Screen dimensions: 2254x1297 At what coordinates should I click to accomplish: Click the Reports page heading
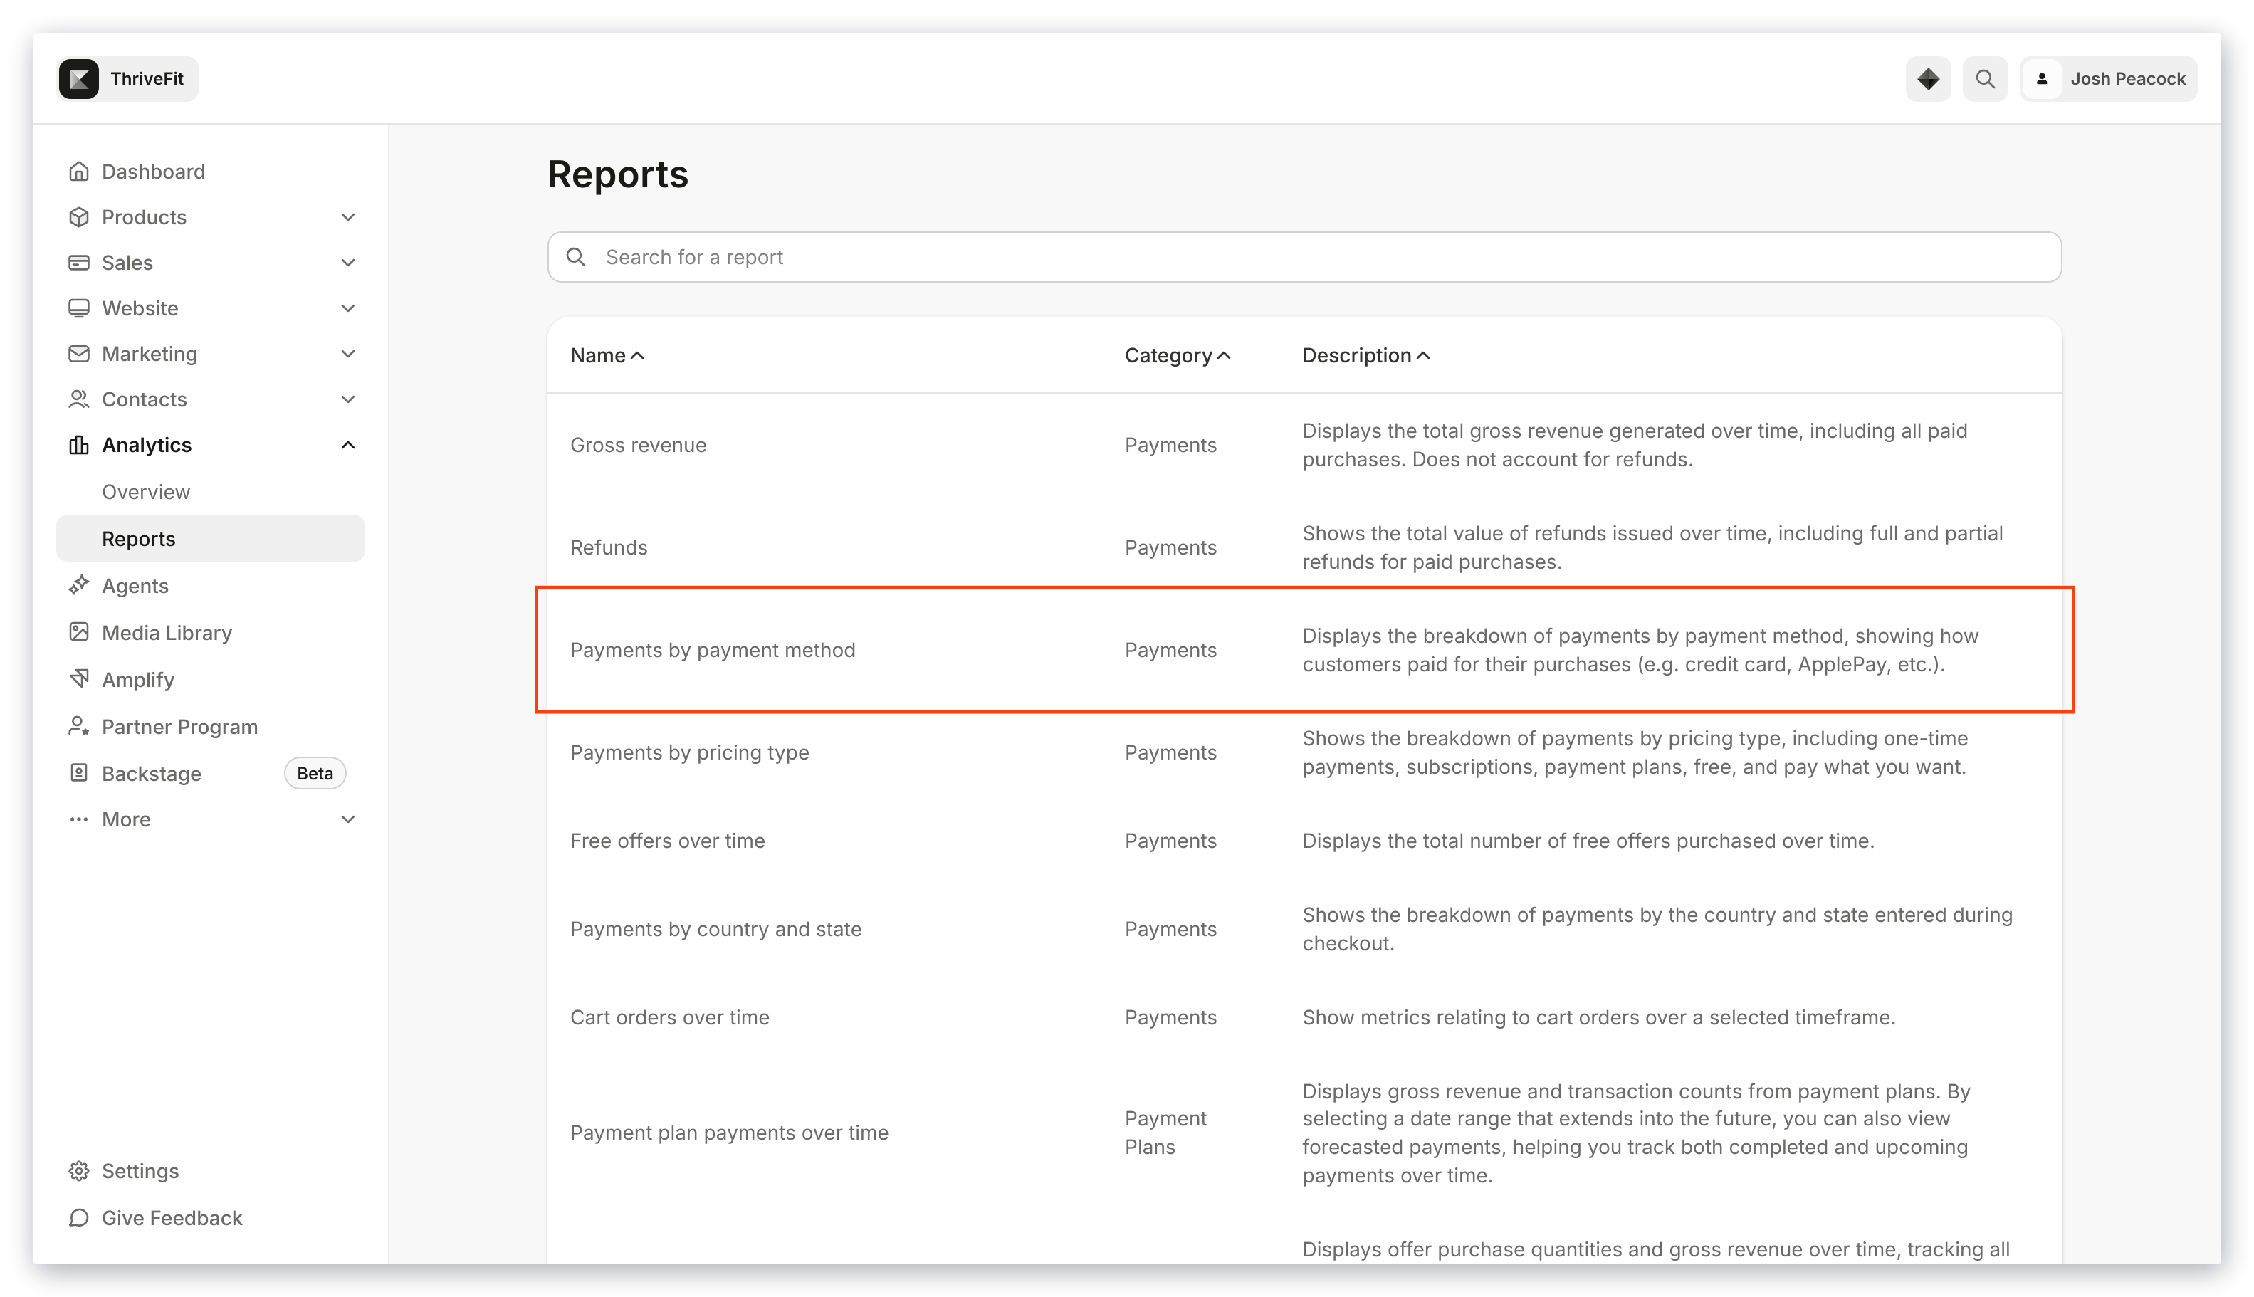coord(617,174)
